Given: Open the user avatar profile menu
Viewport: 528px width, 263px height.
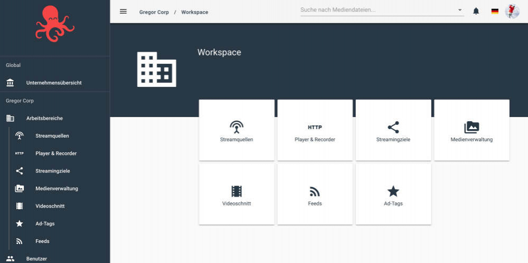Looking at the screenshot, I should tap(512, 12).
